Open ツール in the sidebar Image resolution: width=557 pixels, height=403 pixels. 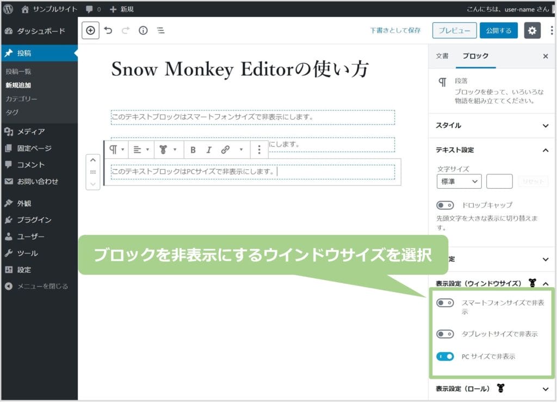pyautogui.click(x=39, y=253)
